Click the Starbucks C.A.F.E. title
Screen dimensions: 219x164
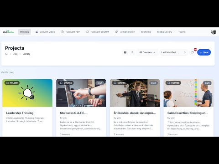pyautogui.click(x=73, y=113)
